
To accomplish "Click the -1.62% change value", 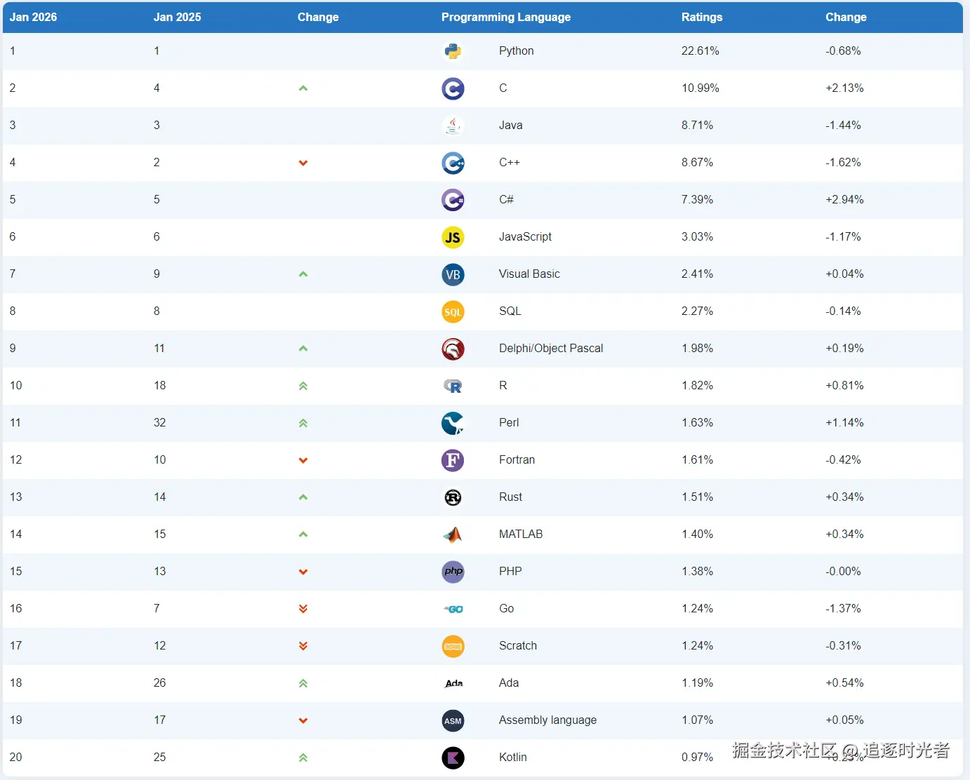I will tap(843, 163).
